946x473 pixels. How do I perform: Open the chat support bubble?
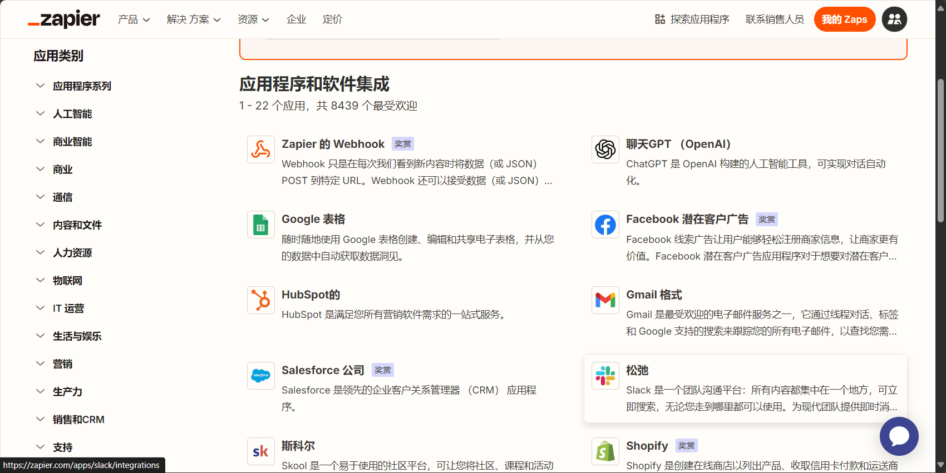click(899, 436)
